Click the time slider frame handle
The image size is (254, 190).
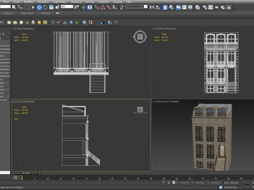click(x=26, y=173)
